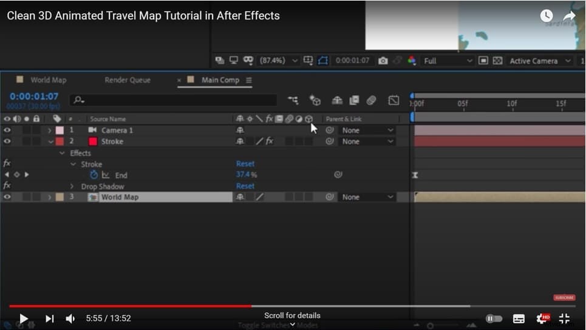Hide the Stroke layer eye
586x330 pixels.
click(7, 141)
